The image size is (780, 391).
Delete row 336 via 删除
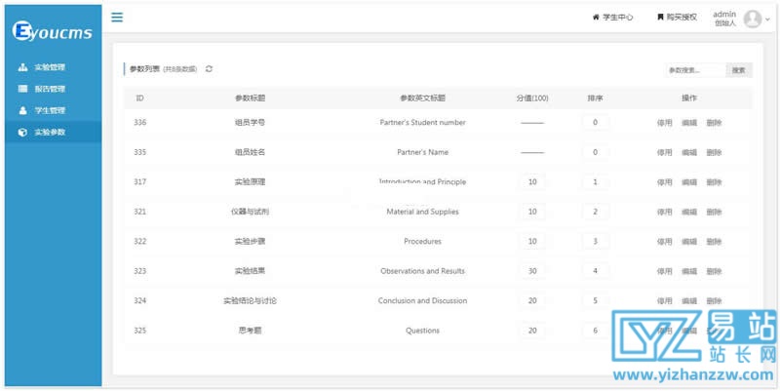click(714, 123)
